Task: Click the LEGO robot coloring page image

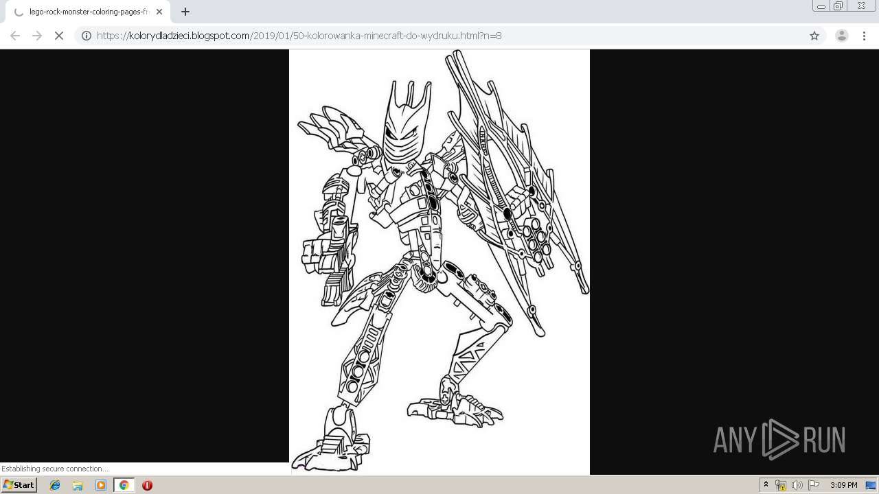Action: point(439,261)
